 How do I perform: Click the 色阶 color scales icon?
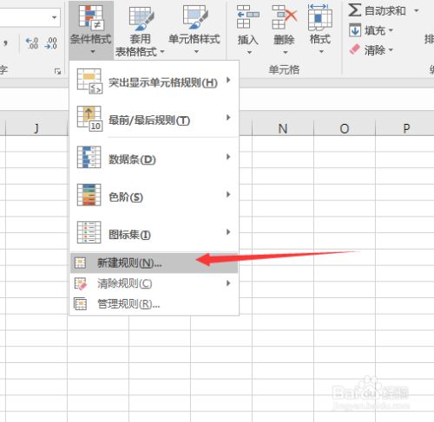coord(89,195)
